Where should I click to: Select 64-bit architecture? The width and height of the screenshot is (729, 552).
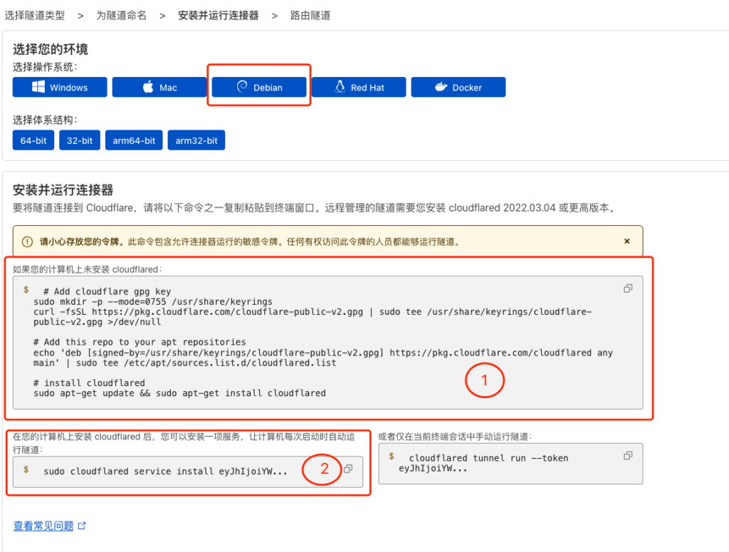click(33, 140)
